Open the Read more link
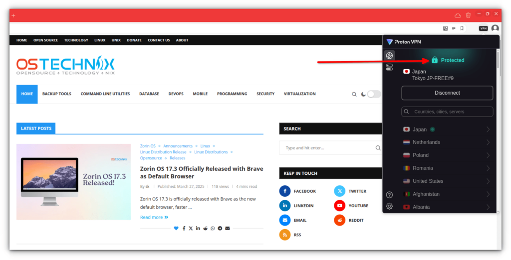The height and width of the screenshot is (260, 511). pyautogui.click(x=154, y=217)
